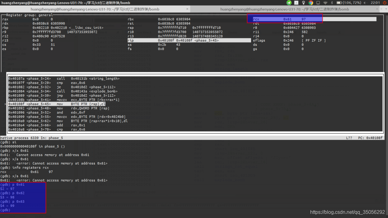Click the current instruction 'mov BYTE PTR [rsp],cl'
388x218 pixels.
tap(57, 104)
